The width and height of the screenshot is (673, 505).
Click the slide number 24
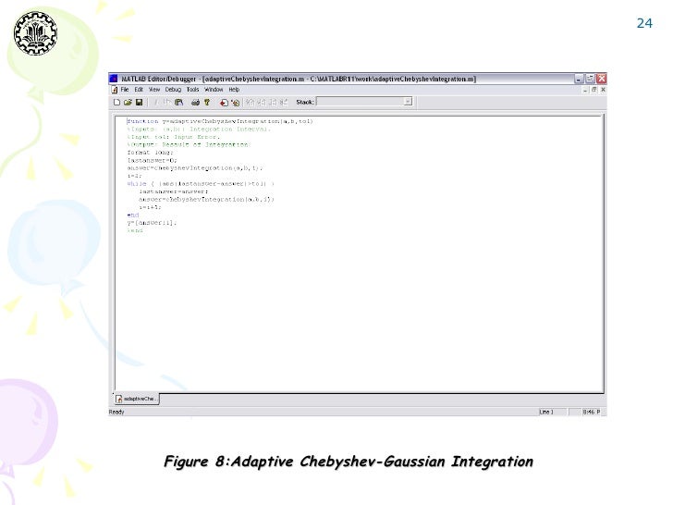644,23
